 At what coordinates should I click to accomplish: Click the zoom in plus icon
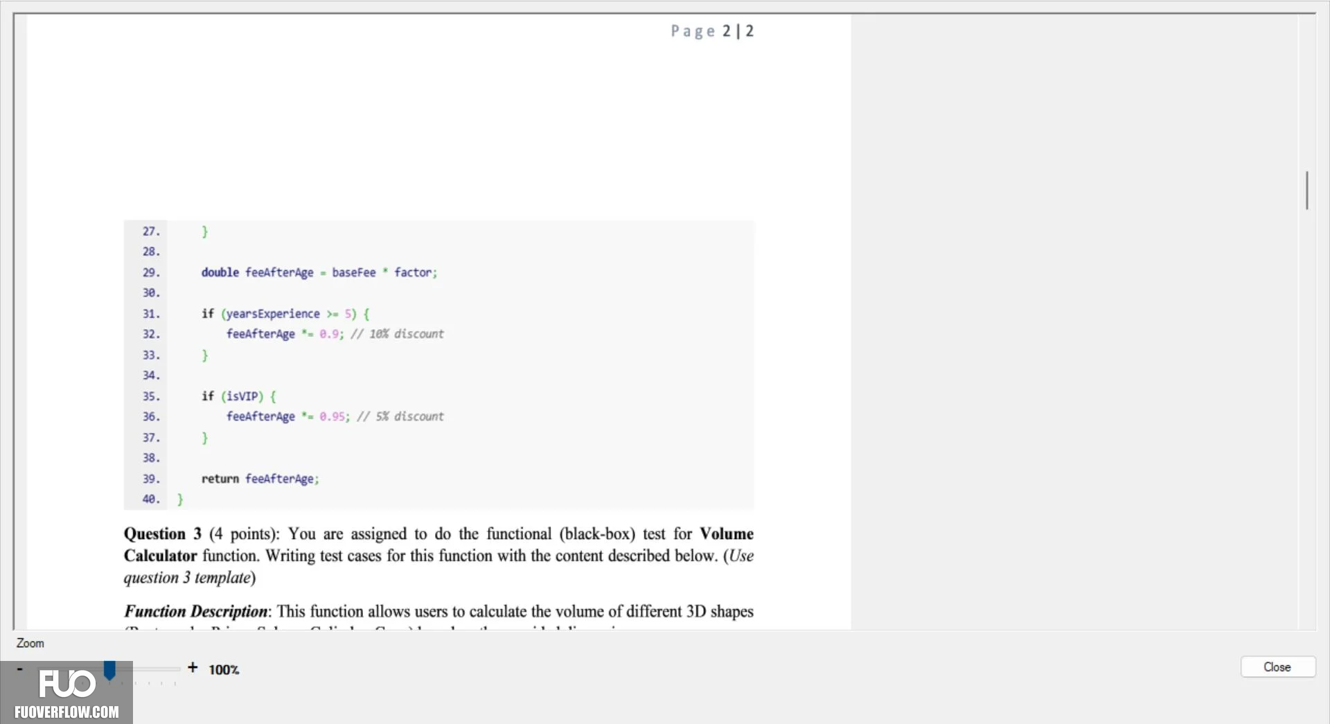click(193, 667)
